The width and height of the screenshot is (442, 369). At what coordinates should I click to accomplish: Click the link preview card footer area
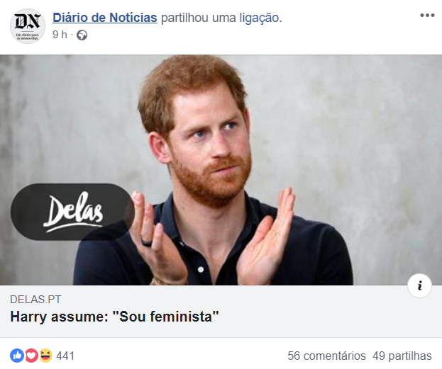pos(221,312)
